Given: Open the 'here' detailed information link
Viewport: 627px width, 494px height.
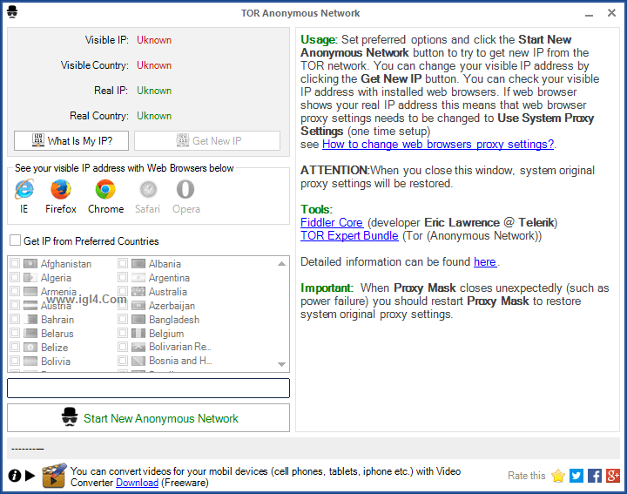Looking at the screenshot, I should coord(485,262).
